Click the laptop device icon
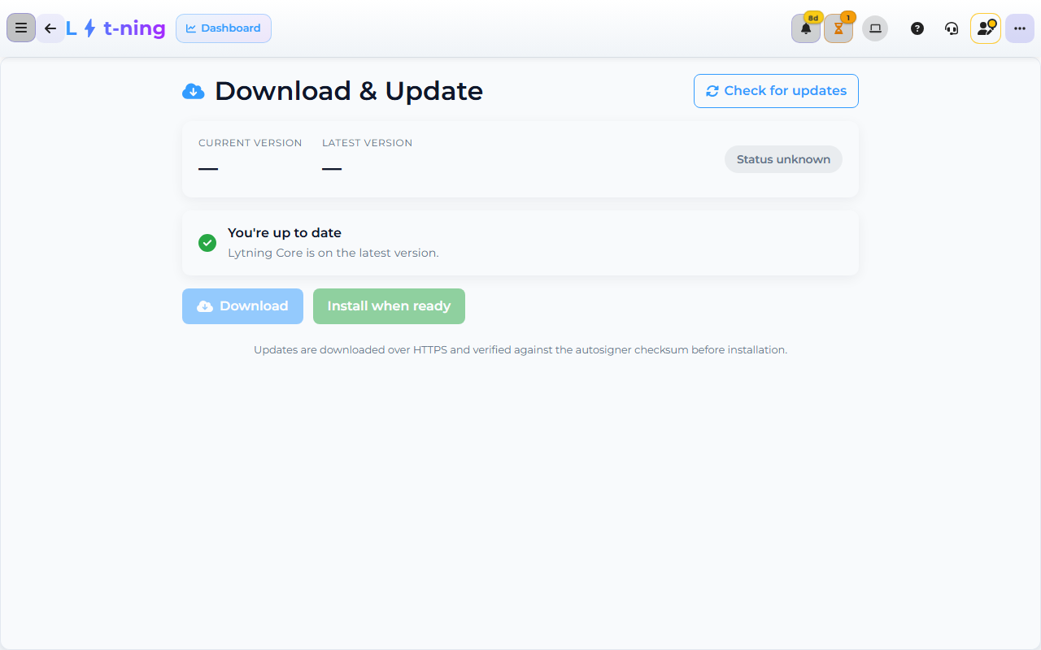1041x650 pixels. [x=875, y=28]
